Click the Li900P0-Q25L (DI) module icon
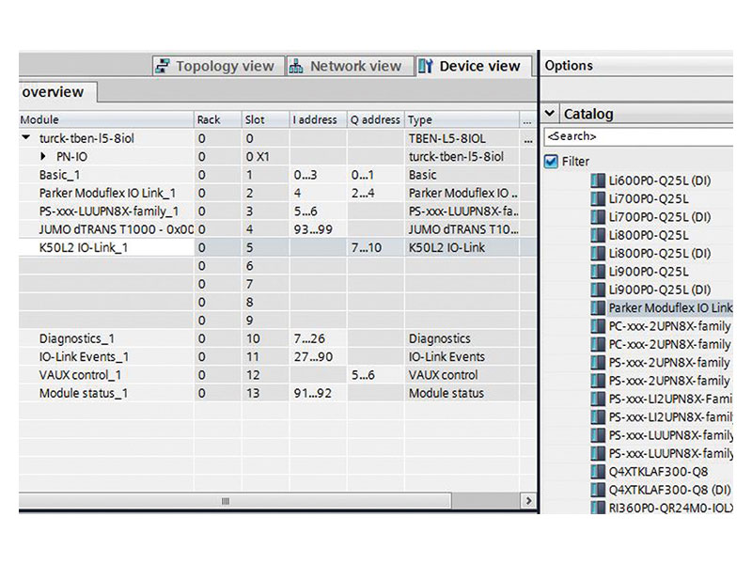The height and width of the screenshot is (564, 752). [x=598, y=290]
